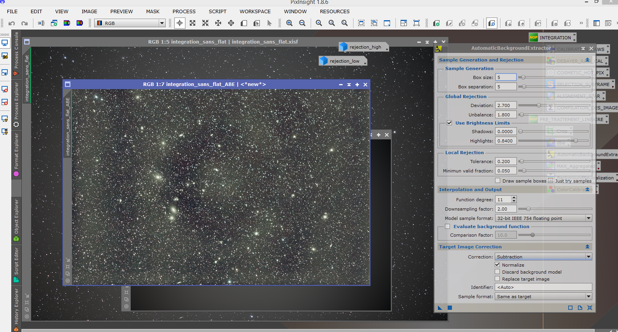Click the Interpolation and Output section header
The width and height of the screenshot is (618, 332).
(x=515, y=189)
